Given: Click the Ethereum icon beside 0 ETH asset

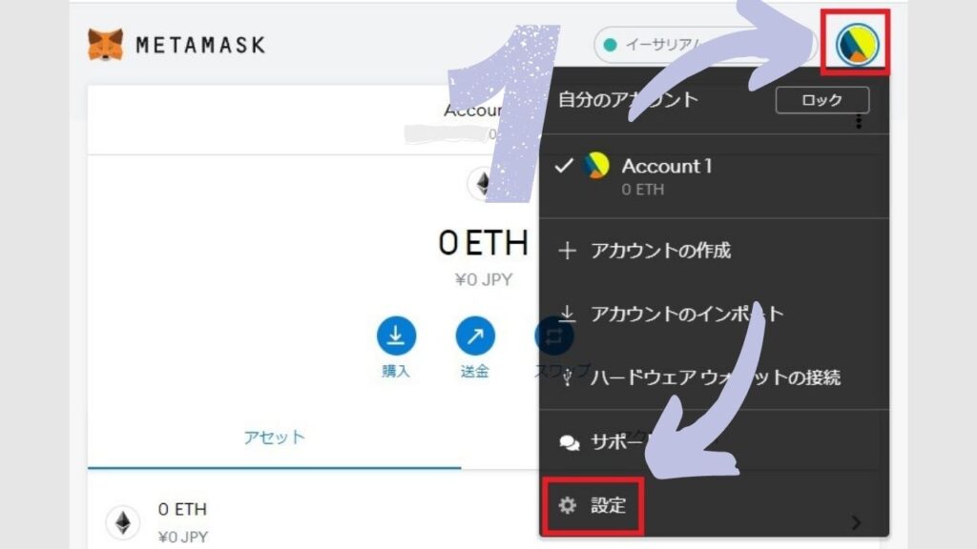Looking at the screenshot, I should coord(123,522).
